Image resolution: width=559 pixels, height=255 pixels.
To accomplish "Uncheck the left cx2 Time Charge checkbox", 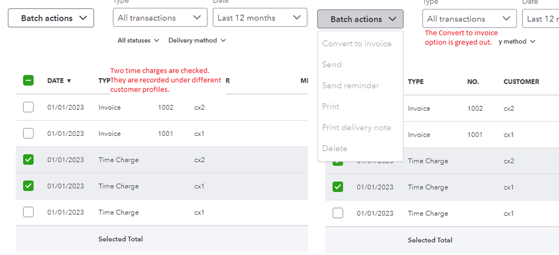I will (x=28, y=160).
